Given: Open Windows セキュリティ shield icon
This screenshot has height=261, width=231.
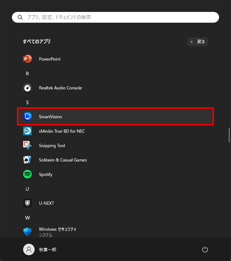Looking at the screenshot, I should [x=27, y=231].
